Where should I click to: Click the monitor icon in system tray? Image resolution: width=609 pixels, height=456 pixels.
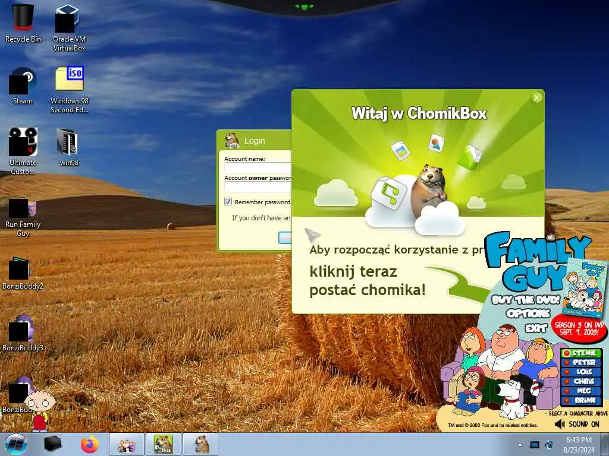click(535, 445)
